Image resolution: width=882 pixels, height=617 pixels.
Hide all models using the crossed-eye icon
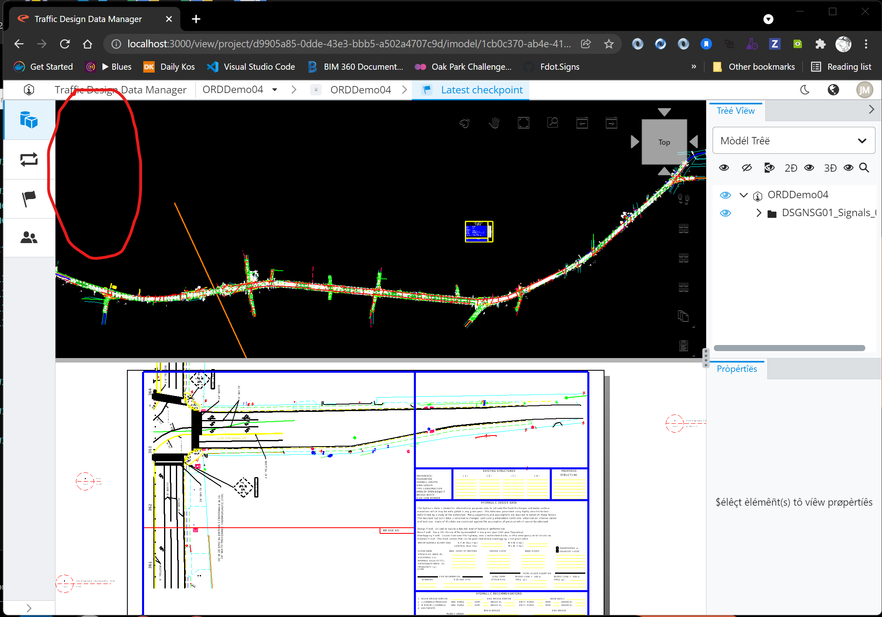coord(747,167)
